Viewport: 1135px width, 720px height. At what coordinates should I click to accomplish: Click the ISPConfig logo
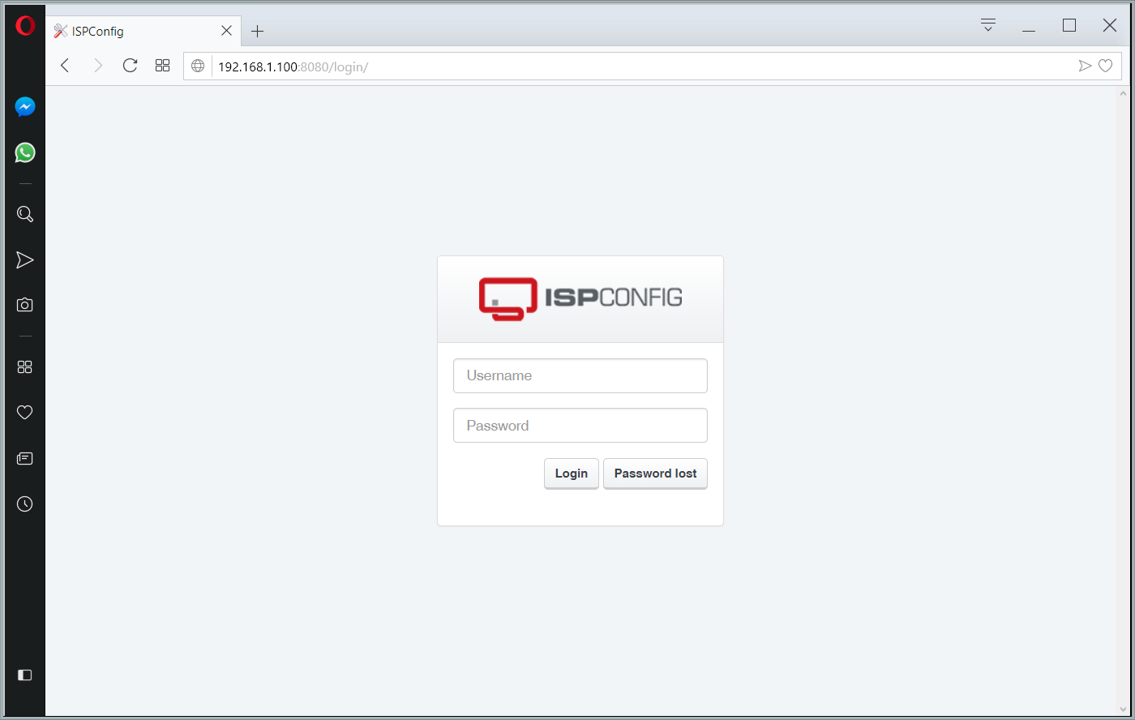click(580, 299)
